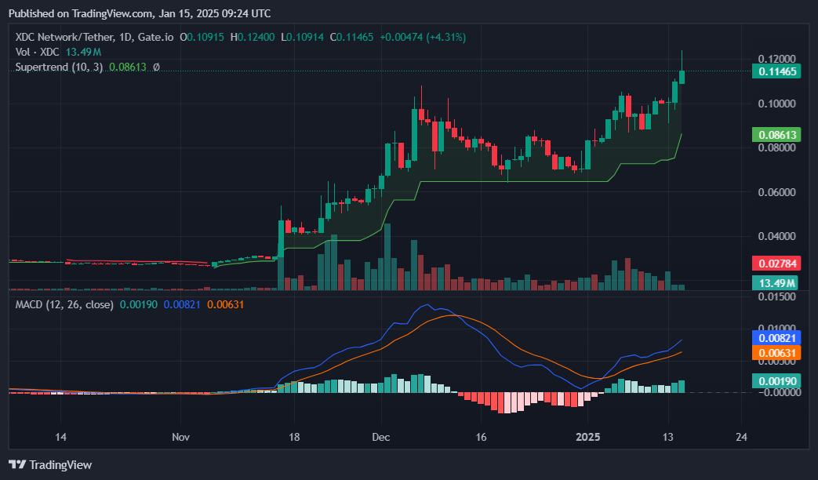
Task: Click the Published on TradingView.com header text
Action: (x=140, y=13)
